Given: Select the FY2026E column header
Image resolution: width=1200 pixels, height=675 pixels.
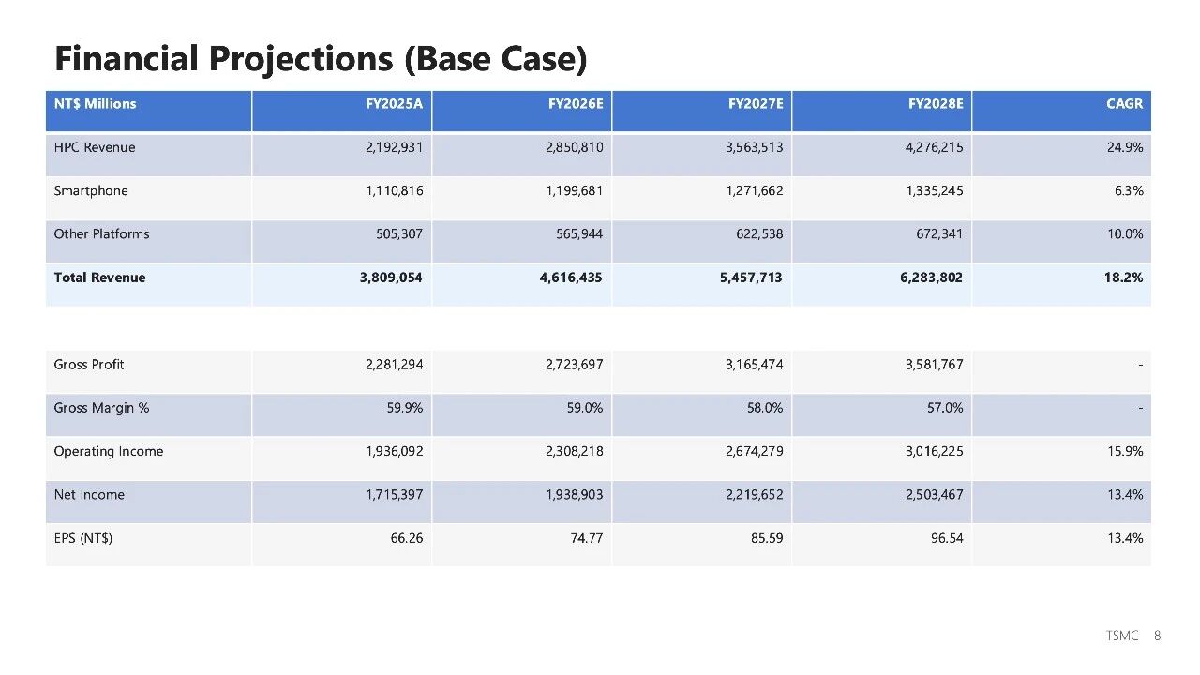Looking at the screenshot, I should click(x=576, y=104).
